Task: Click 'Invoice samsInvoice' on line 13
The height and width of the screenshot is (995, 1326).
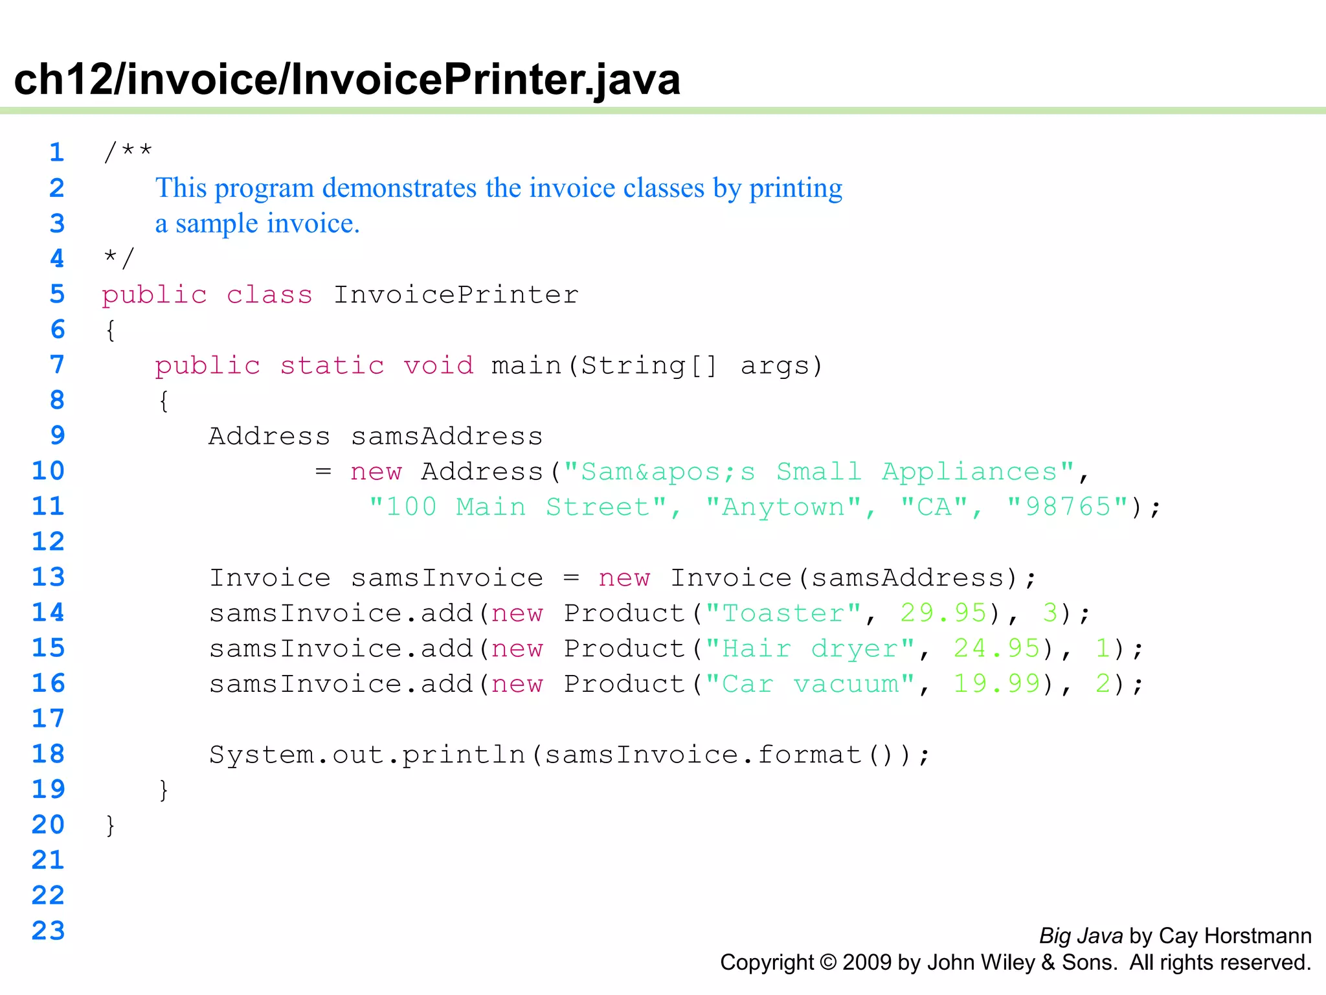Action: click(x=376, y=578)
